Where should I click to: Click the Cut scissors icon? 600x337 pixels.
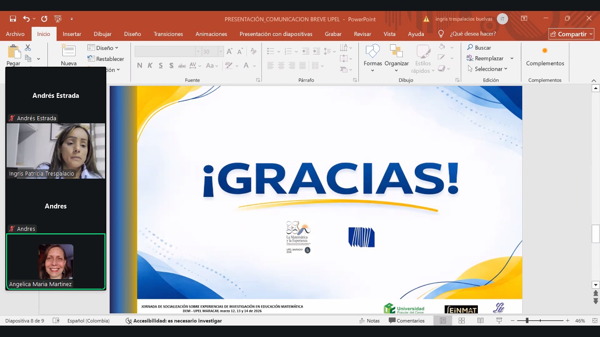coord(28,47)
